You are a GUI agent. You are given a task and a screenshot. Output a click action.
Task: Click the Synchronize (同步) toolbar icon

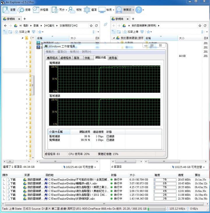(x=55, y=10)
